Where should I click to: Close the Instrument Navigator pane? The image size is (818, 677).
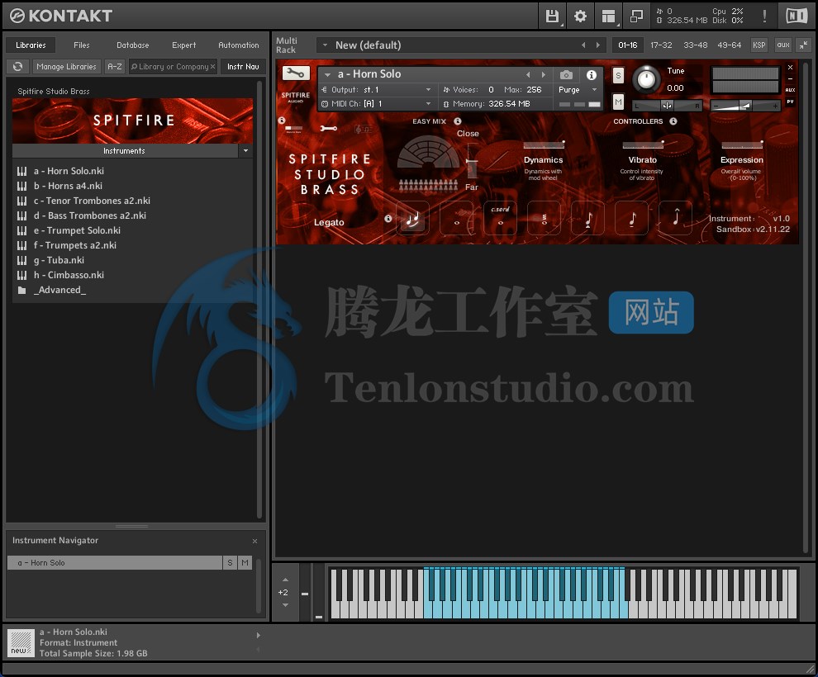tap(254, 541)
